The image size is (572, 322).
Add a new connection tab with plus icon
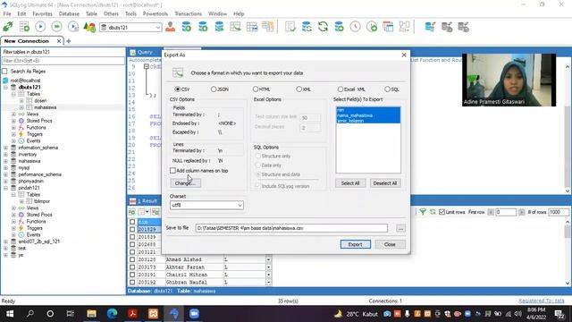click(69, 41)
